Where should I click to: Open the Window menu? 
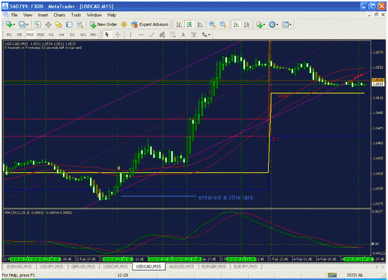(94, 15)
